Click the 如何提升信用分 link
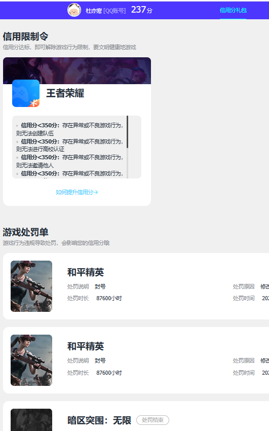Viewport: 269px width, 431px height. coord(77,192)
